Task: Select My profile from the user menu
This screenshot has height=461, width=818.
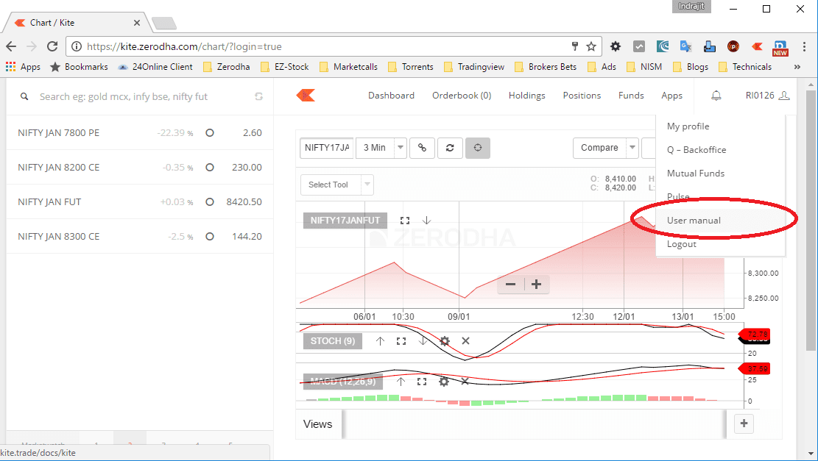Action: (721, 126)
